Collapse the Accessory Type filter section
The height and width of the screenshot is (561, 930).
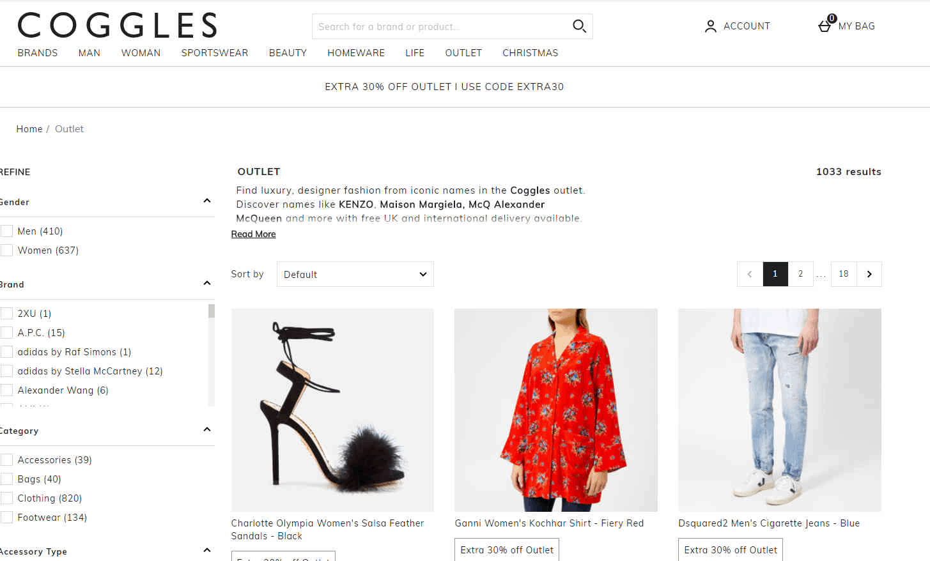tap(207, 551)
